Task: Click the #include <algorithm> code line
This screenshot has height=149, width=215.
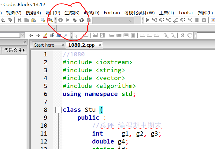Action: 99,86
